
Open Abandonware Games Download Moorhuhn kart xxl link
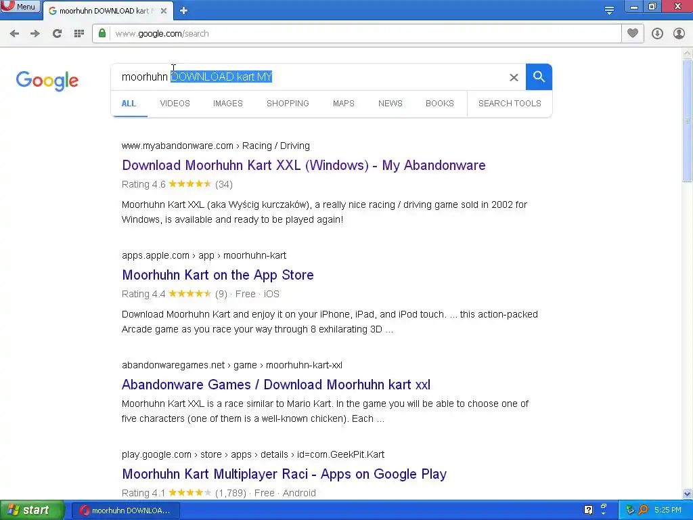tap(276, 385)
